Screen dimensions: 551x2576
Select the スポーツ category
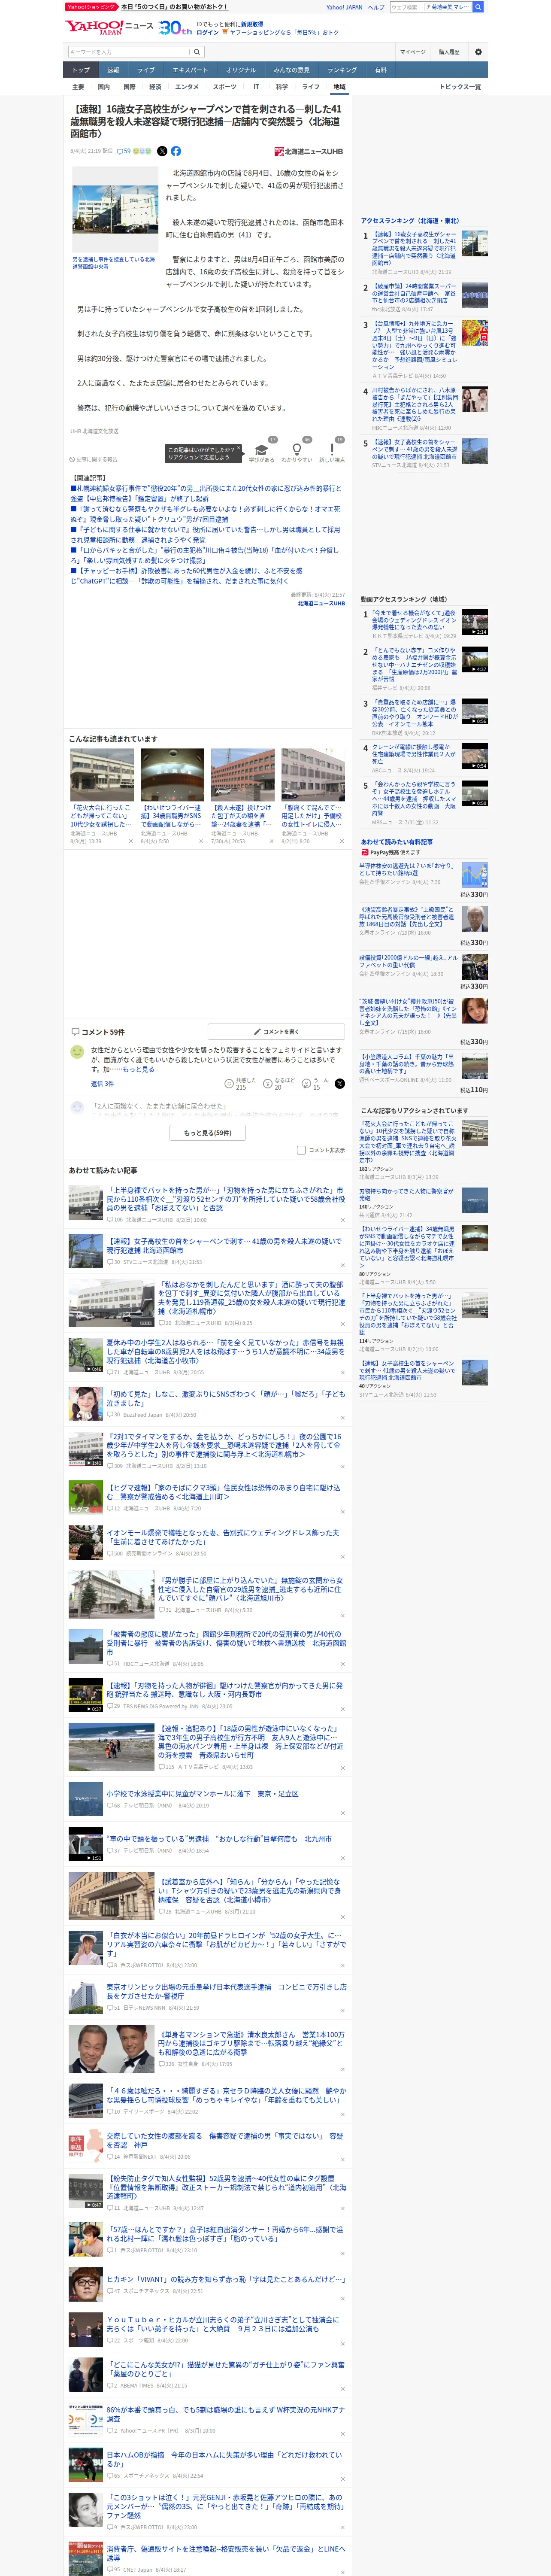225,87
